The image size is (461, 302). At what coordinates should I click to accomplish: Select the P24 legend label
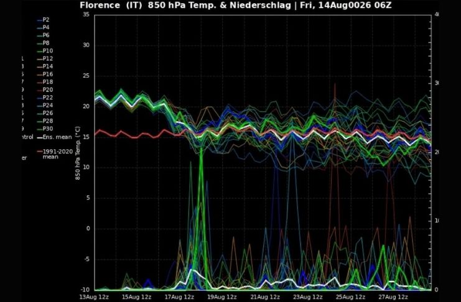point(48,105)
